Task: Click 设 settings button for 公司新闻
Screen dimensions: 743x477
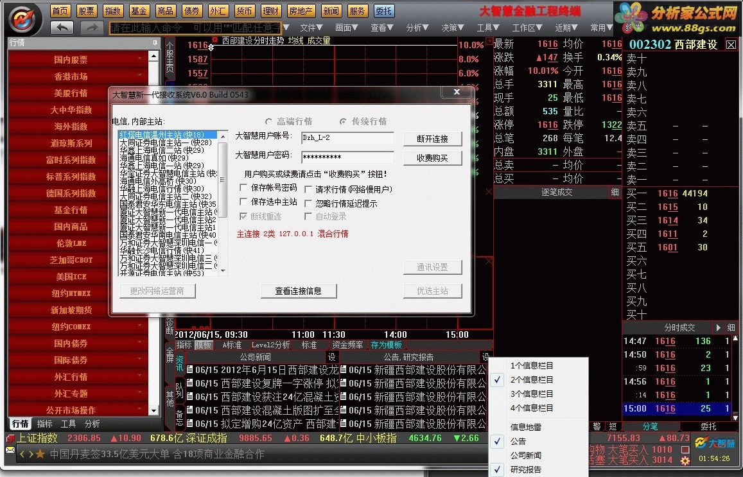Action: coord(331,357)
